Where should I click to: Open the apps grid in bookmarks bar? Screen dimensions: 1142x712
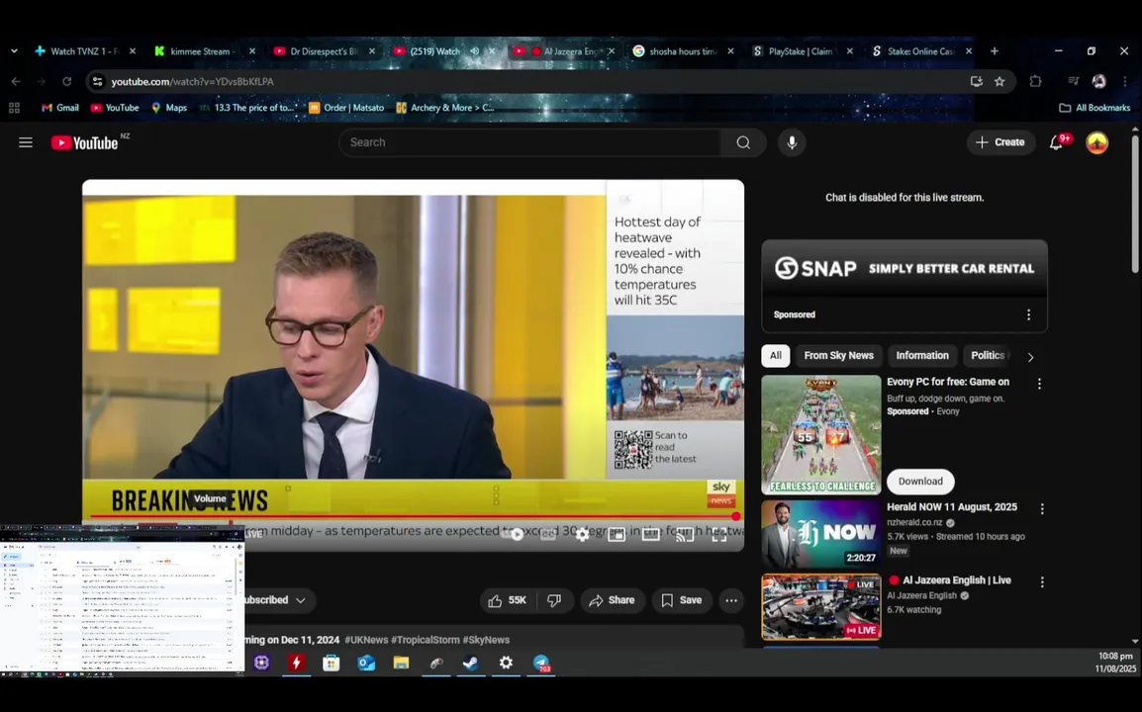(x=14, y=108)
